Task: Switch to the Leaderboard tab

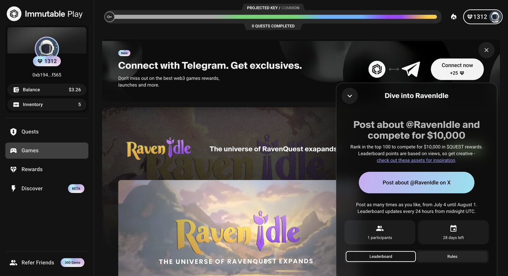Action: click(381, 257)
